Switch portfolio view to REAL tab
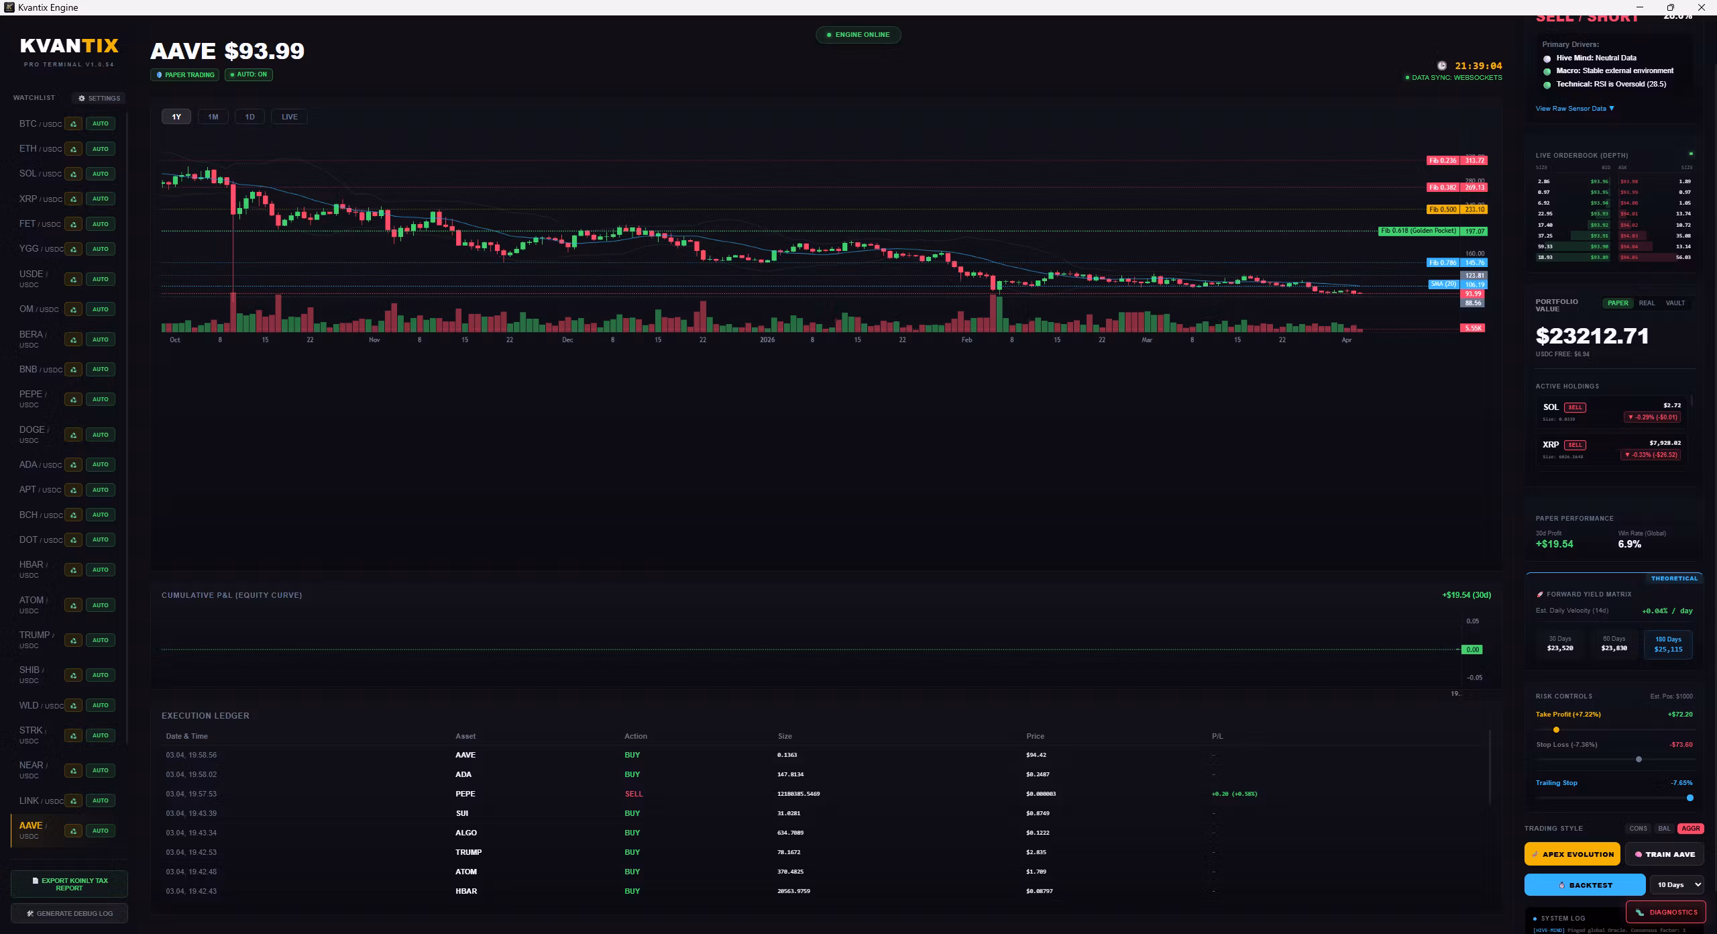Viewport: 1717px width, 934px height. [1647, 303]
